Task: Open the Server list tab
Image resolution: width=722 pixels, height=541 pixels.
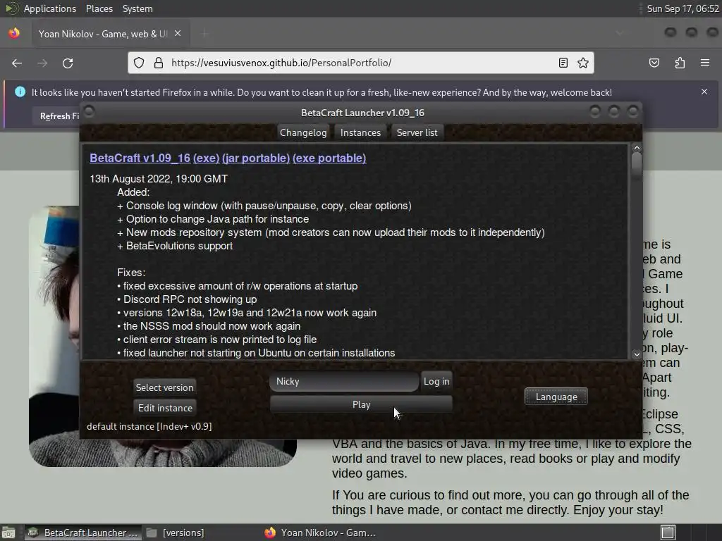Action: coord(417,132)
